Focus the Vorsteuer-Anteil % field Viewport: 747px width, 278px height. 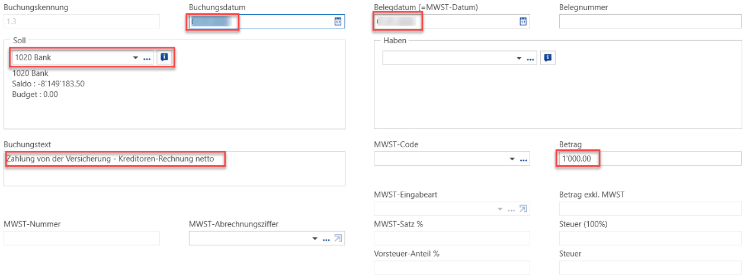pos(452,268)
